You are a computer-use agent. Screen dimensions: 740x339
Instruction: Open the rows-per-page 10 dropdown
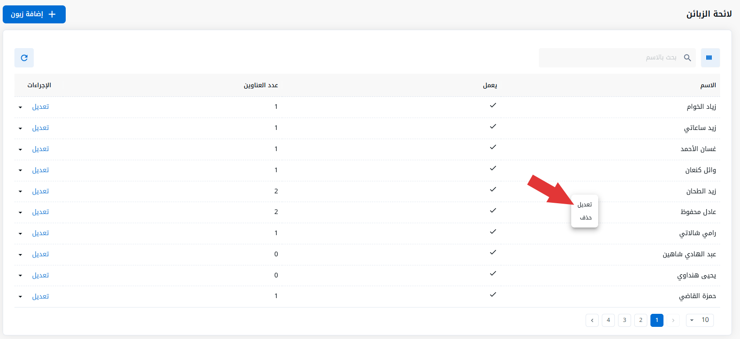(700, 320)
